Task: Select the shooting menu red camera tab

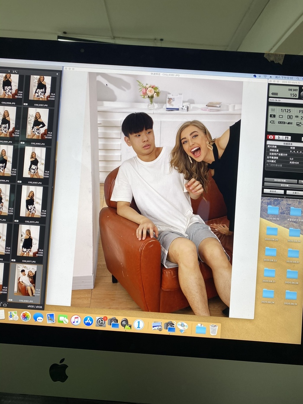Action: 270,137
